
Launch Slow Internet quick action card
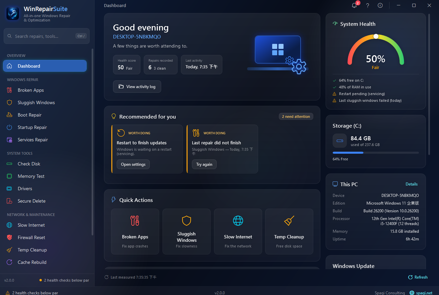[x=238, y=231]
